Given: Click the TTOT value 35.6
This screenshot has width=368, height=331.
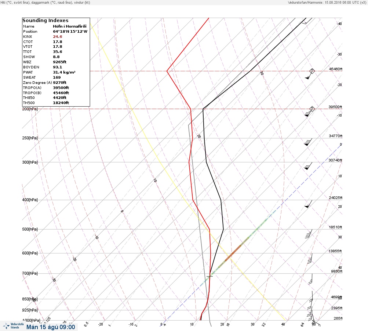Looking at the screenshot, I should [58, 52].
